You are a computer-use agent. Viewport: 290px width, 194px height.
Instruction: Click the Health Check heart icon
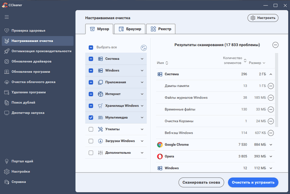pos(7,31)
